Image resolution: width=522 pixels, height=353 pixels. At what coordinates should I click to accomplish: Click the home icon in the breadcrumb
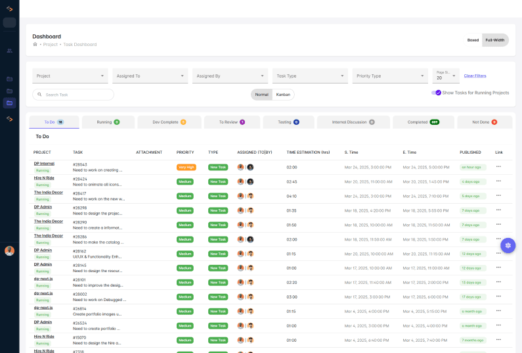point(35,45)
